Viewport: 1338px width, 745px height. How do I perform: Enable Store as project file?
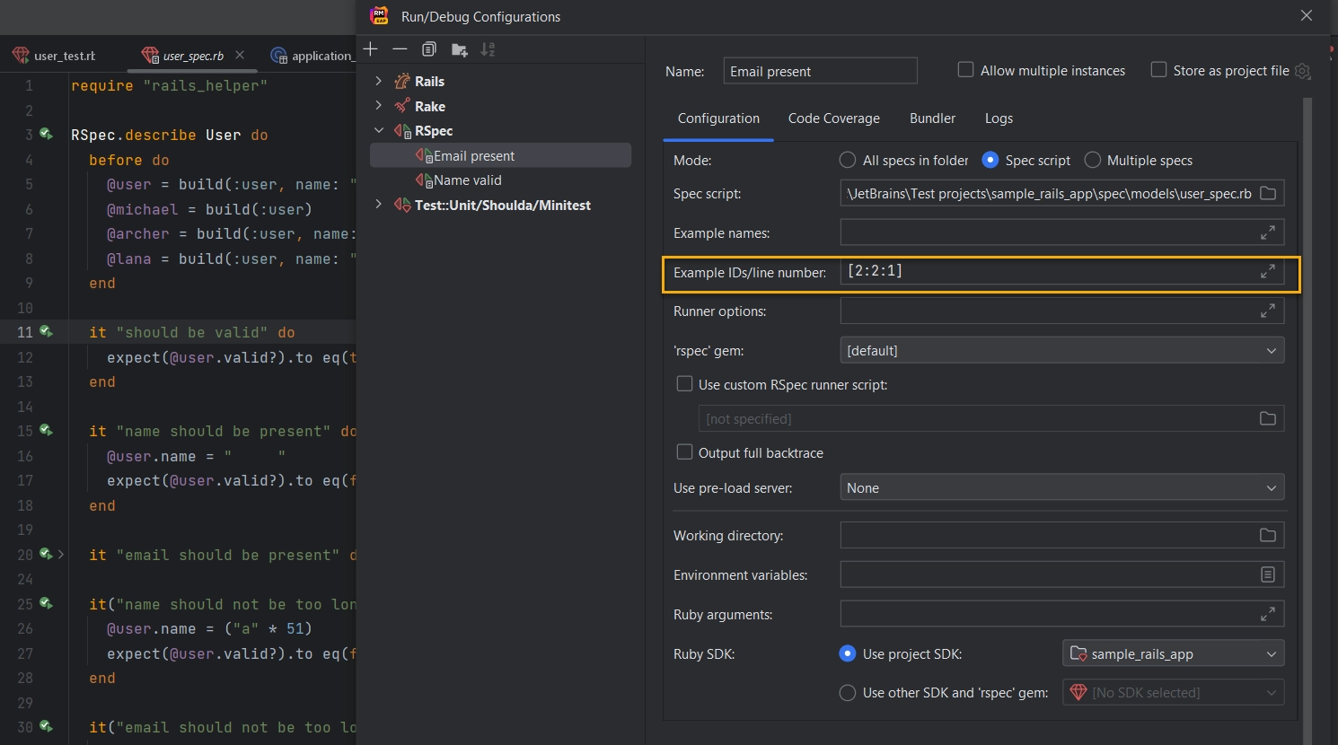point(1158,69)
